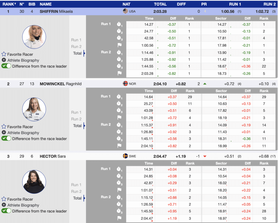The height and width of the screenshot is (223, 278).
Task: Click Hector's Favorite Racer star icon
Action: point(4,199)
